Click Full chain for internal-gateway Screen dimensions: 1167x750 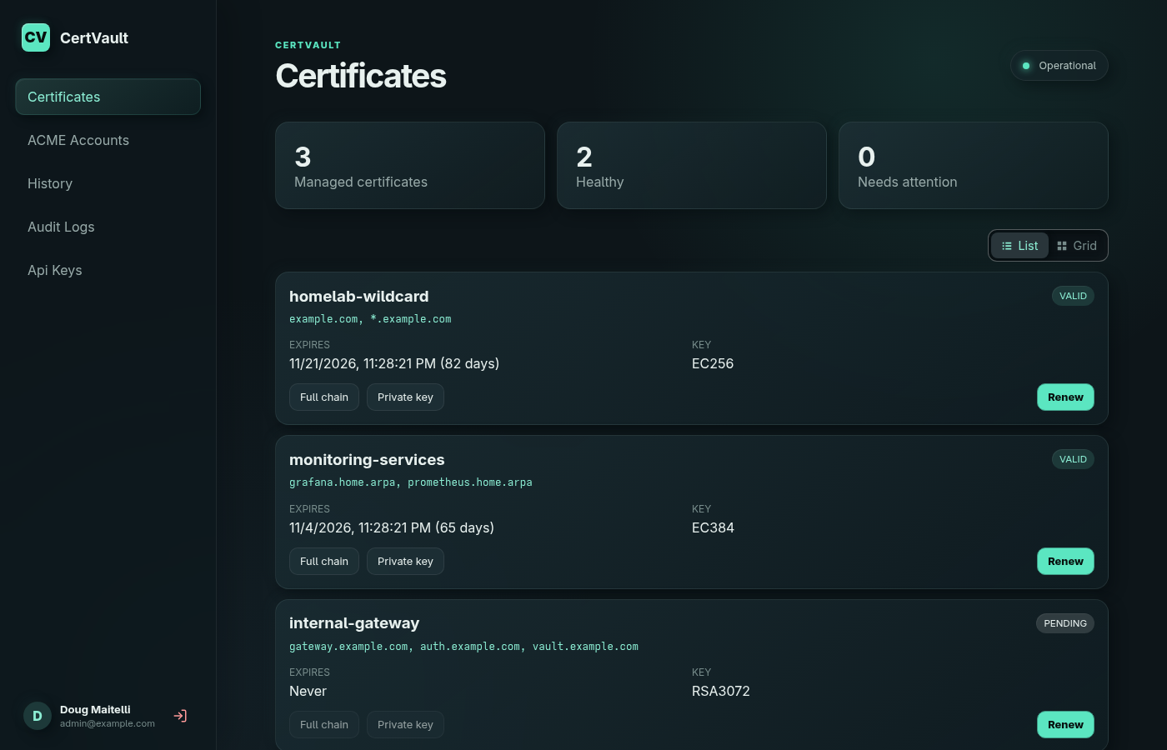(x=324, y=725)
